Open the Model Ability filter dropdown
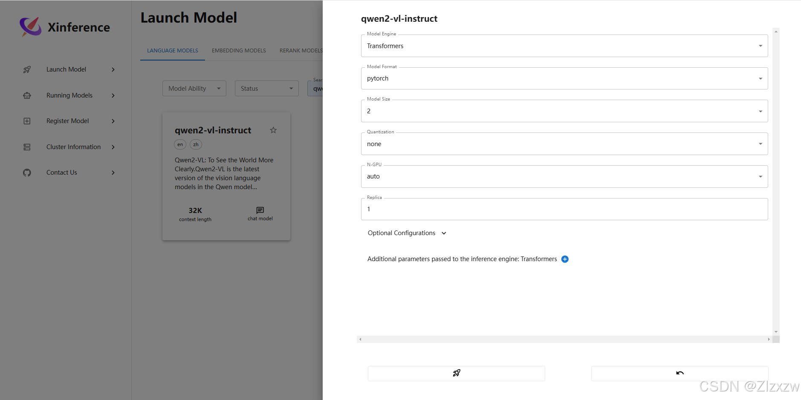Viewport: 801px width, 400px height. (x=194, y=88)
